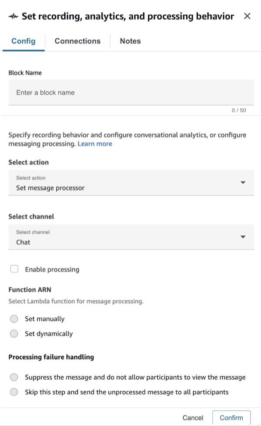The image size is (261, 426).
Task: Select the Set dynamically radio button
Action: 13,334
